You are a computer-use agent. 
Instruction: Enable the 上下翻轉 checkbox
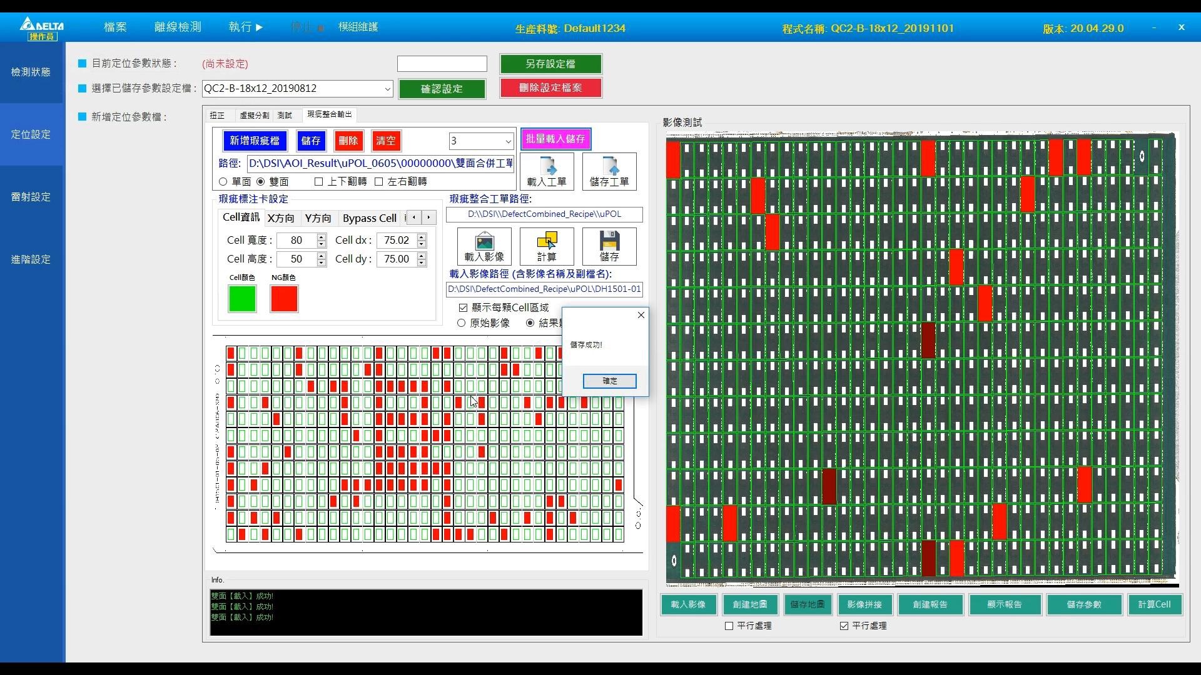click(319, 182)
